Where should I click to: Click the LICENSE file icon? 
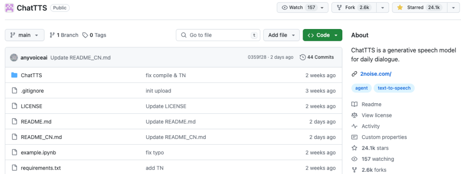[x=15, y=106]
